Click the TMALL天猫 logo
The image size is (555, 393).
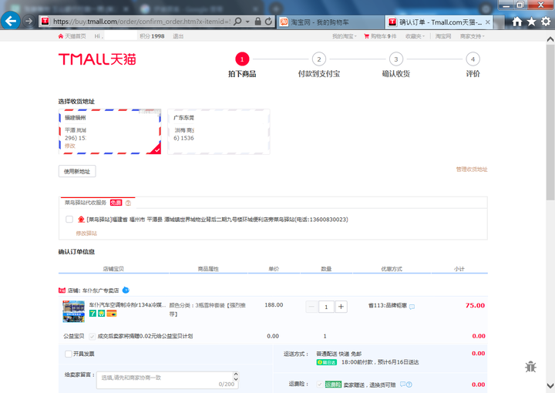tap(97, 59)
